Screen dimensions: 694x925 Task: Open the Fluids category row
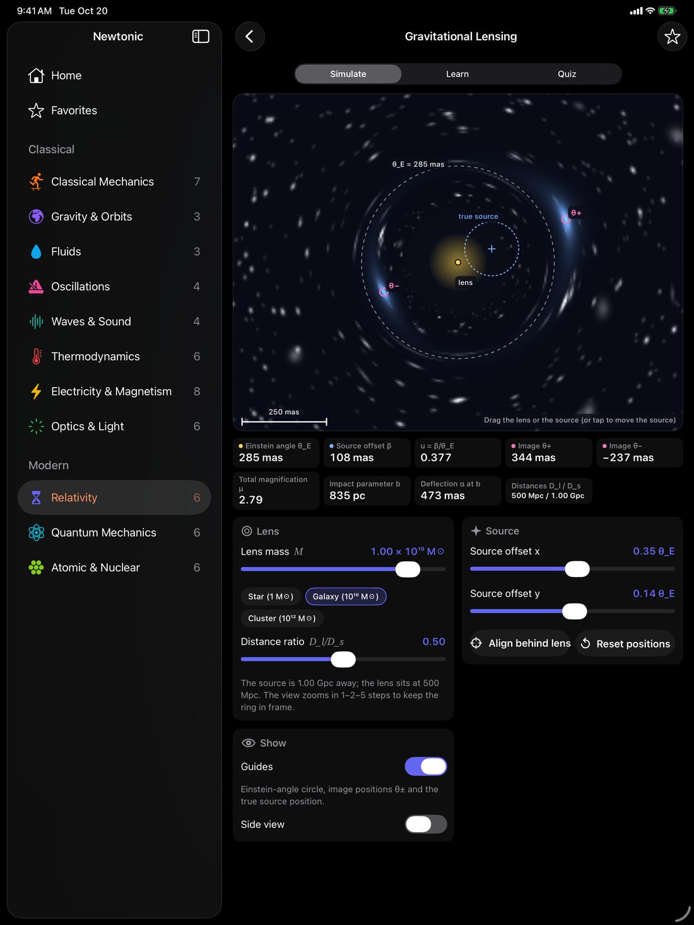click(x=114, y=252)
